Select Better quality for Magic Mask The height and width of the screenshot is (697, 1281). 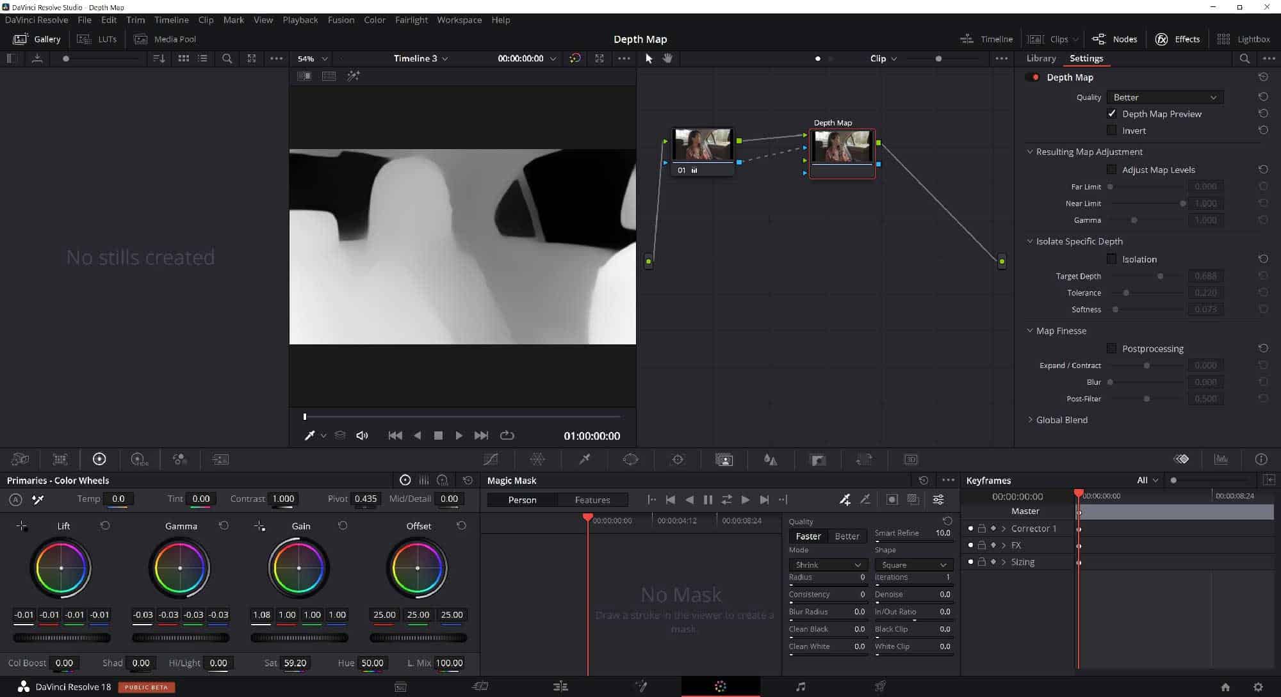coord(847,536)
